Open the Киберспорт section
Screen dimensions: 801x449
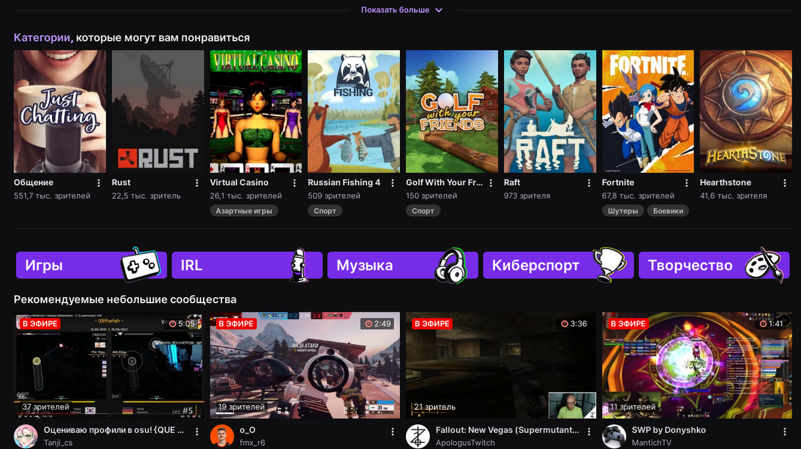[x=558, y=265]
